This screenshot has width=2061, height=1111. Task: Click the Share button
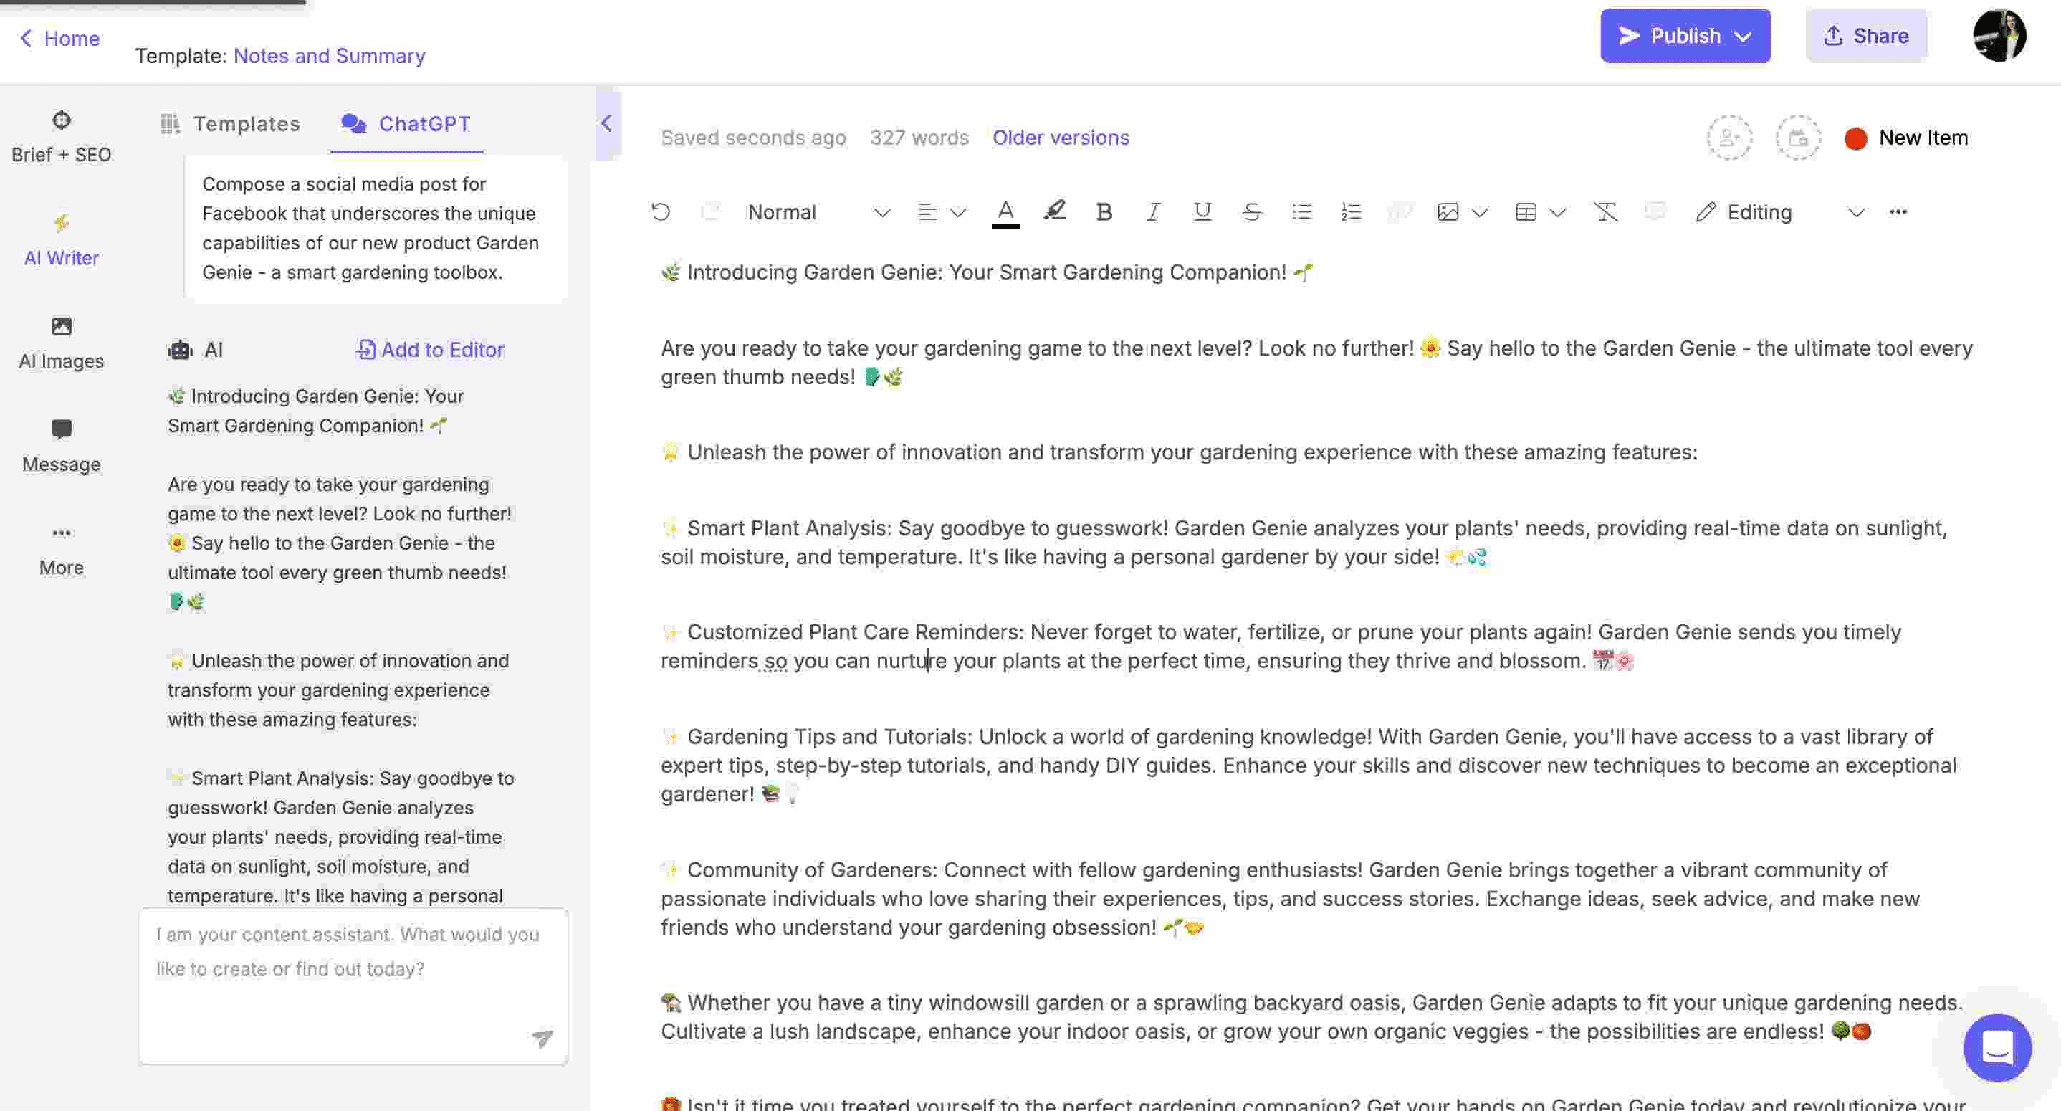(1866, 35)
